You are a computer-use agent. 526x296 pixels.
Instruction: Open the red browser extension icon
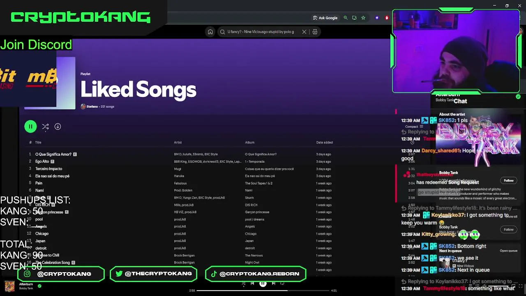387,18
